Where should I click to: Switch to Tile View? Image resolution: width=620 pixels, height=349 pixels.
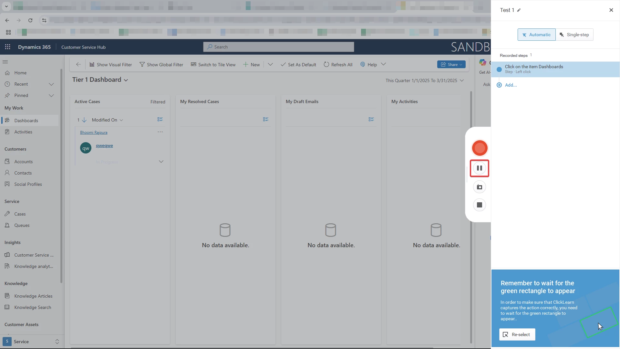point(213,65)
